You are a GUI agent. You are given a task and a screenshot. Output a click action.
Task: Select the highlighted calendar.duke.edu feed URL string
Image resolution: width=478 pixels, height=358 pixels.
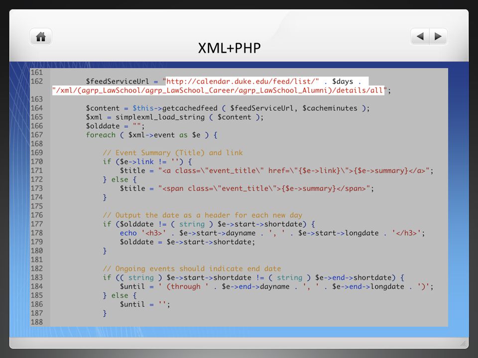coord(242,82)
